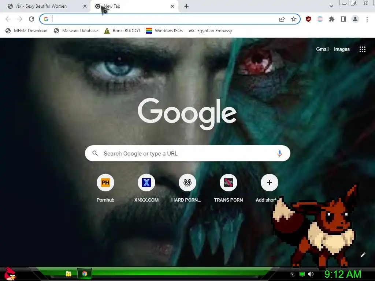Viewport: 375px width, 281px height.
Task: Open the XNXX.COM shortcut tile
Action: [x=146, y=188]
